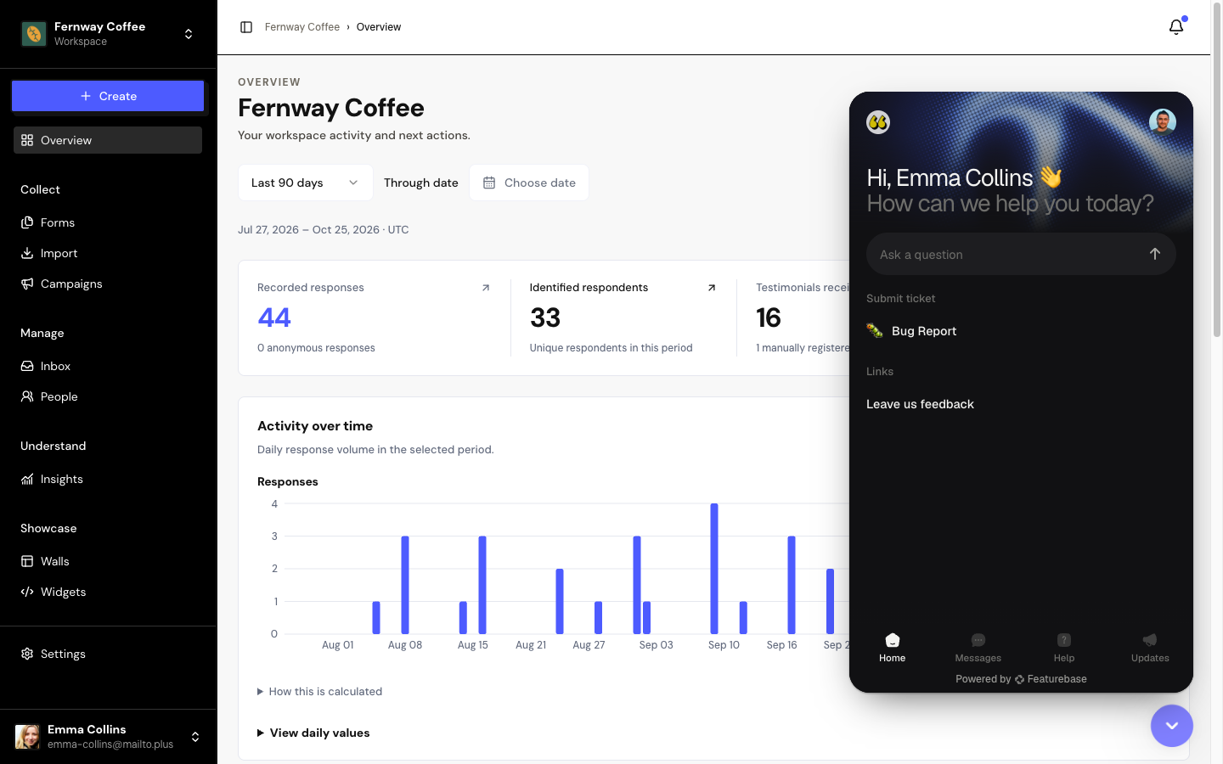Viewport: 1223px width, 764px height.
Task: Click Fernway Coffee in the breadcrumb
Action: pyautogui.click(x=302, y=27)
